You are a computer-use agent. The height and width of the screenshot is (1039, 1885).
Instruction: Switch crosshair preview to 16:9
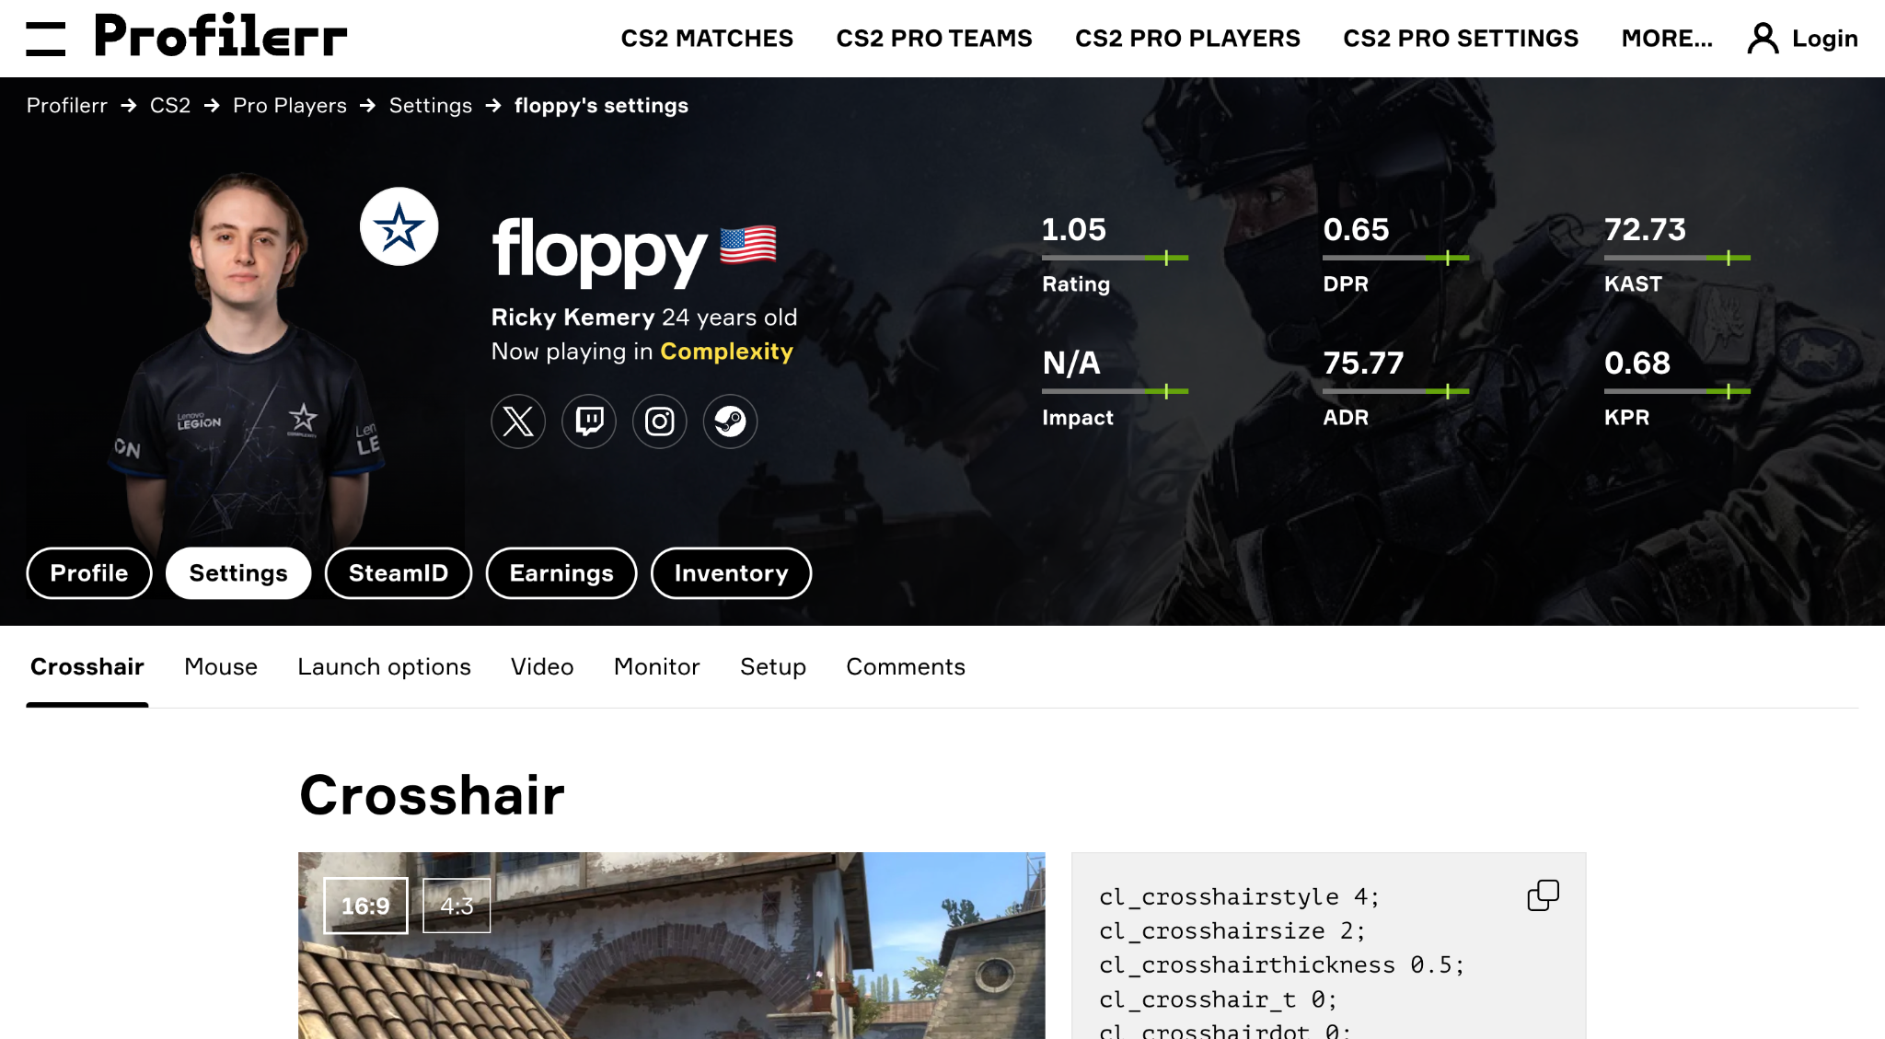point(365,906)
